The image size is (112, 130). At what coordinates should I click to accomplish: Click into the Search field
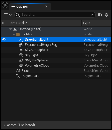click(55, 15)
